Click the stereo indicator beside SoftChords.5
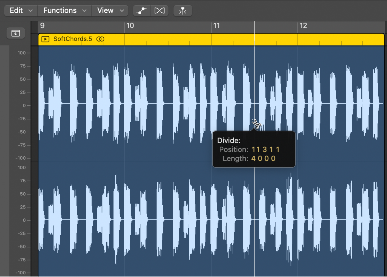 click(x=100, y=39)
